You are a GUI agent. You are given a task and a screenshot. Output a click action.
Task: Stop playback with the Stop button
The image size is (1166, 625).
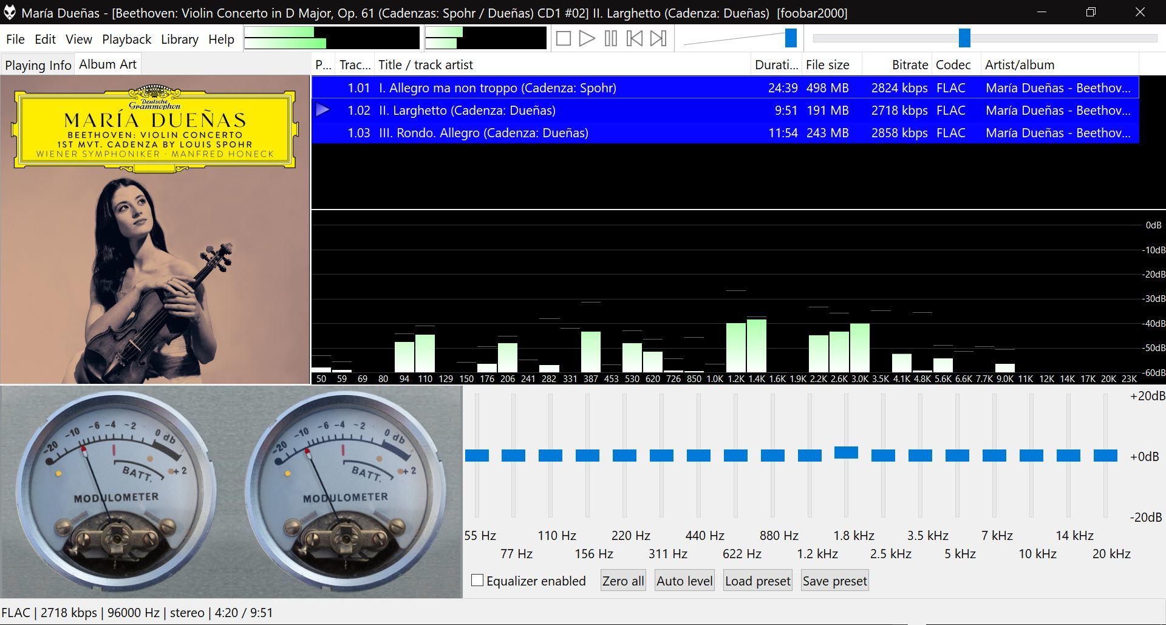(564, 39)
